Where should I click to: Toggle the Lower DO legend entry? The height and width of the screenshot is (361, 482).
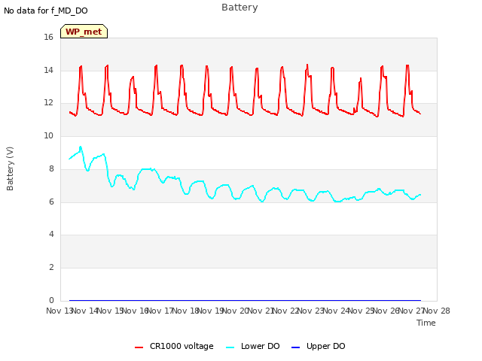tap(253, 346)
